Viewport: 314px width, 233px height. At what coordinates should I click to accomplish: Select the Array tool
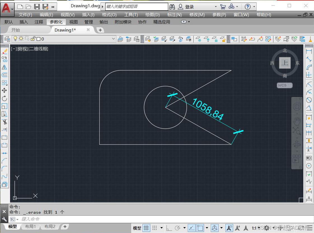click(x=4, y=83)
